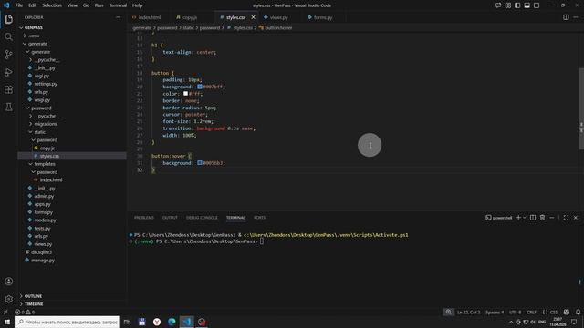Change encoding via UTF-8 status item

pos(515,312)
